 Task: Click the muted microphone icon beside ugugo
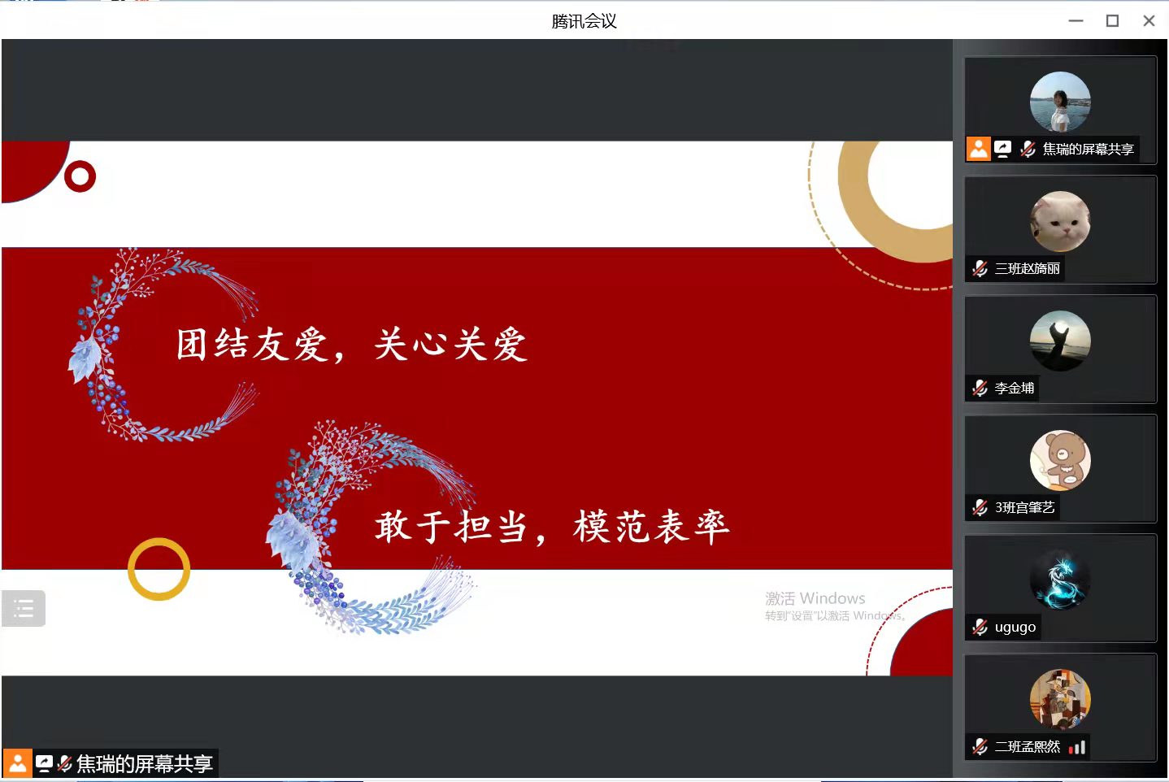point(980,627)
